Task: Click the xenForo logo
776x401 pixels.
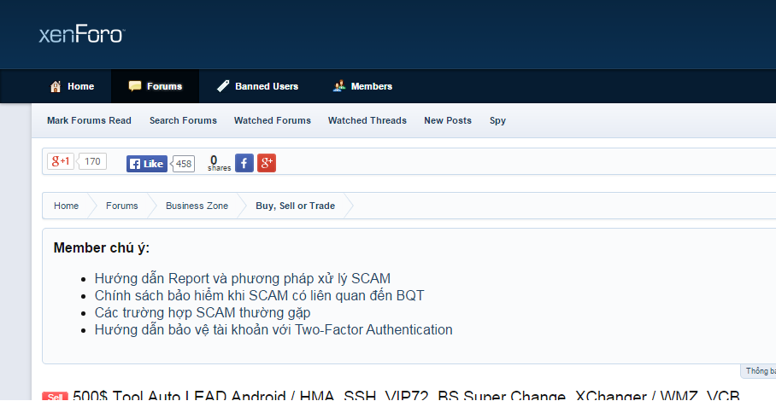Action: pyautogui.click(x=82, y=35)
